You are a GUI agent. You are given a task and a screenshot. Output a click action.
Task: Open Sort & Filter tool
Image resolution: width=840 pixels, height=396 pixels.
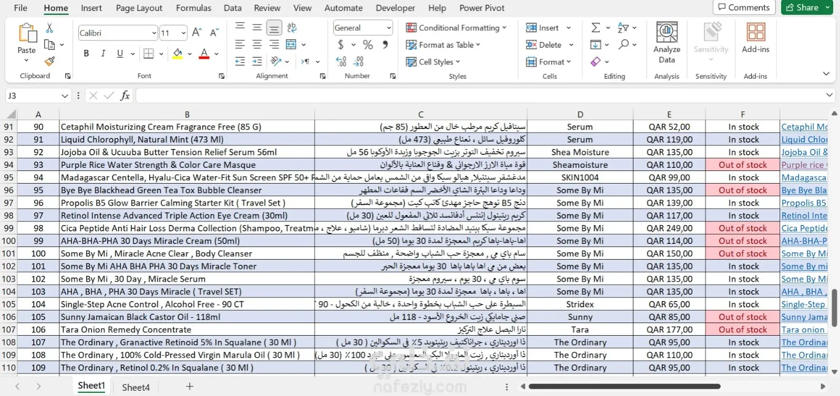pyautogui.click(x=623, y=28)
